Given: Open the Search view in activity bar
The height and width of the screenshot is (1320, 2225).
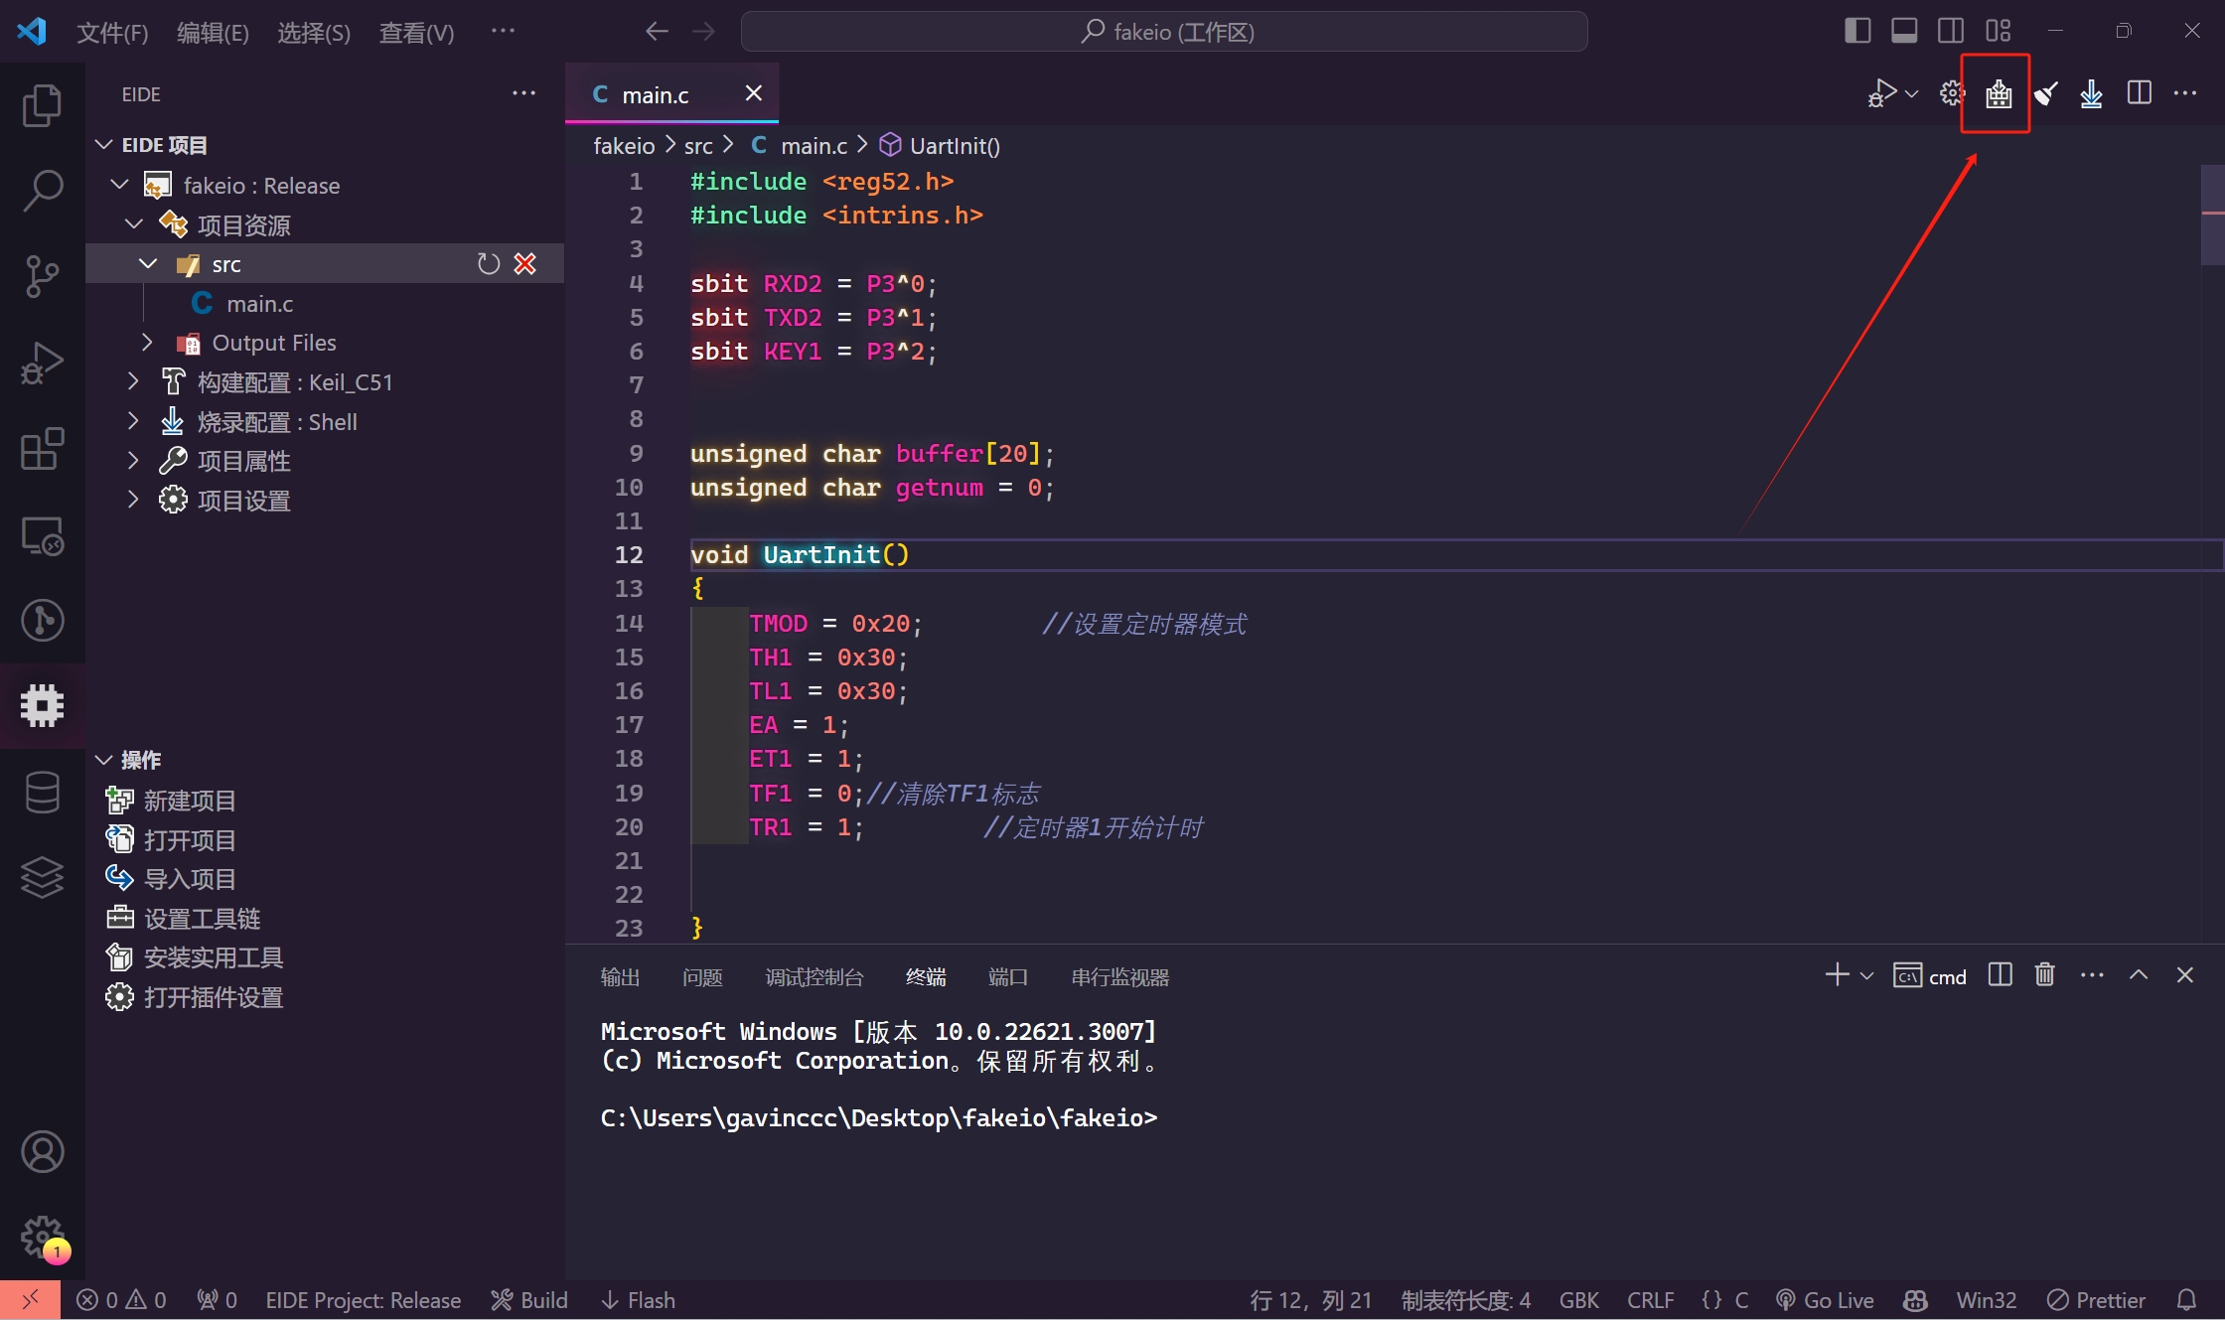Looking at the screenshot, I should (42, 190).
